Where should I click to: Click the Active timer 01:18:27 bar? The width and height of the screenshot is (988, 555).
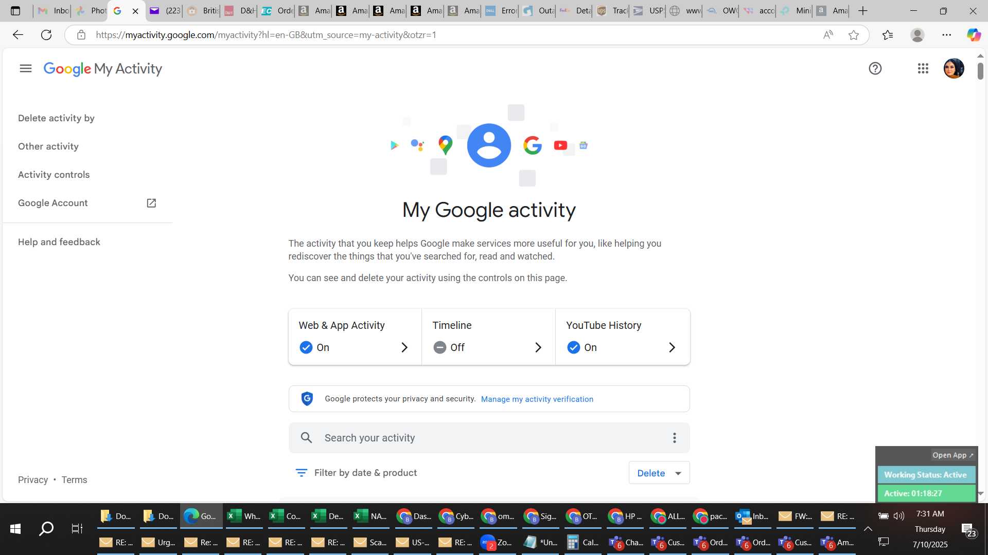click(926, 493)
